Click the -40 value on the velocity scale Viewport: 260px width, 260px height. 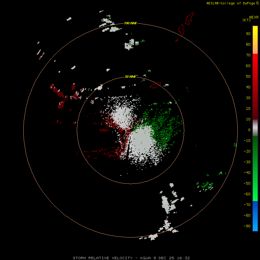pos(247,173)
